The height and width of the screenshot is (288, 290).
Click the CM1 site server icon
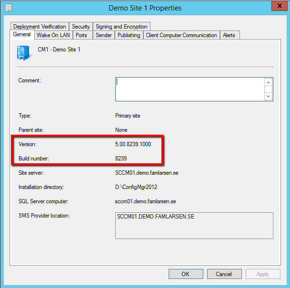pos(24,53)
